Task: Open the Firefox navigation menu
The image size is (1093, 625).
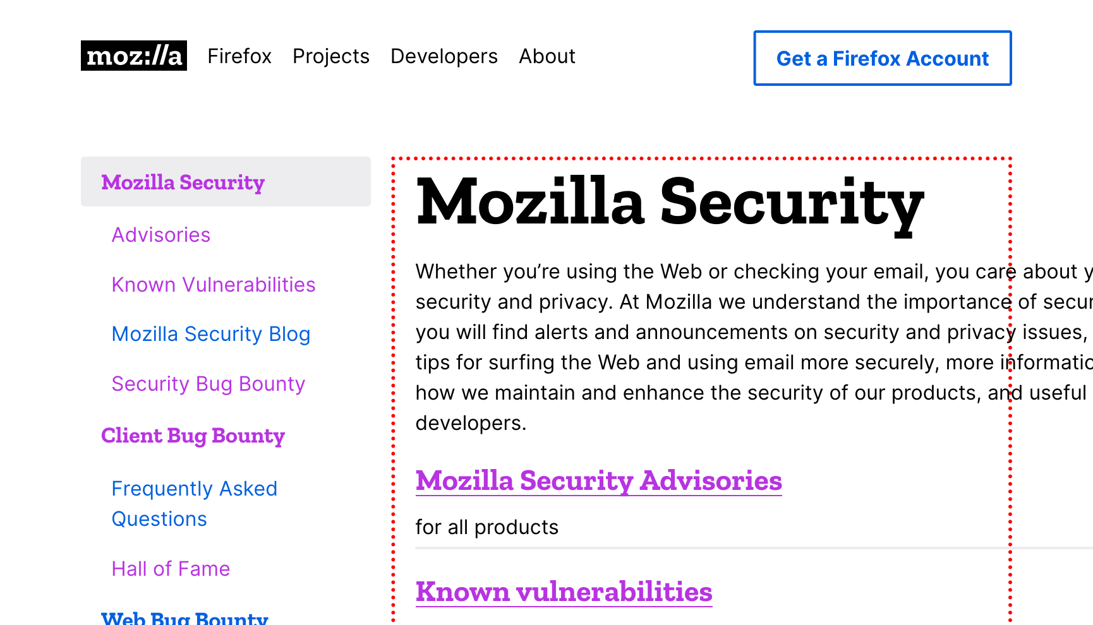Action: click(239, 56)
